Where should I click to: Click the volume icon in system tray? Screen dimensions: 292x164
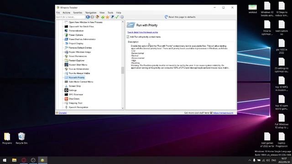pos(268,160)
